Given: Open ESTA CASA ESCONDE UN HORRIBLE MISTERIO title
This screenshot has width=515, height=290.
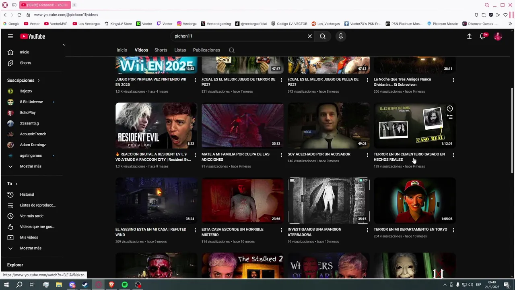Looking at the screenshot, I should pos(233,232).
